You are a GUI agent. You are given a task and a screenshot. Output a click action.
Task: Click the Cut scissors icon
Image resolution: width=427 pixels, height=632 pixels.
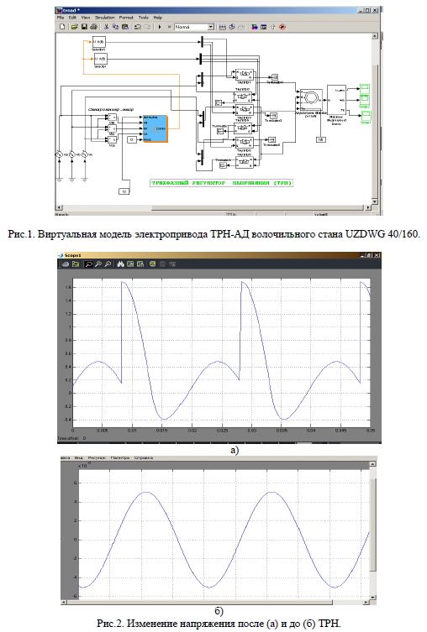coord(106,27)
